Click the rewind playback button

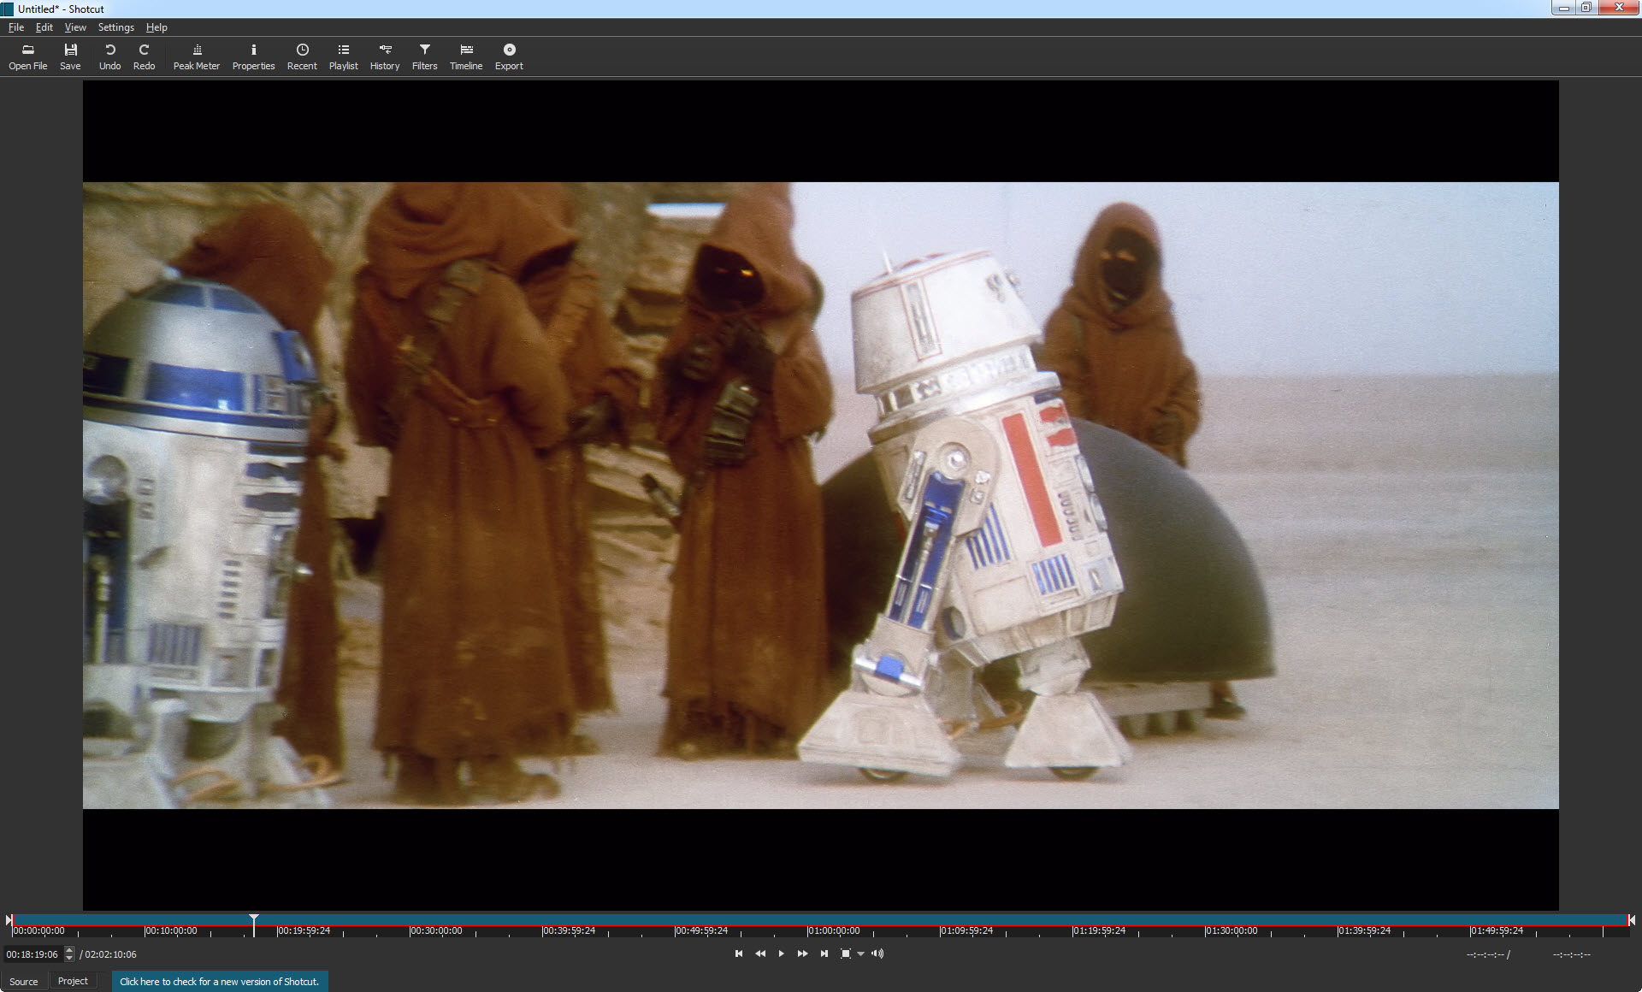click(760, 954)
